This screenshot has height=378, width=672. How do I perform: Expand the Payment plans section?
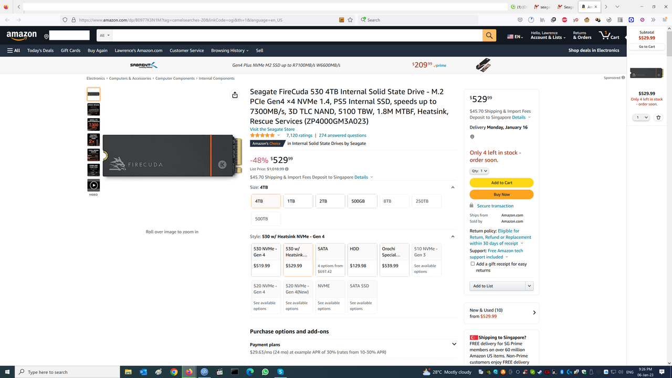point(454,344)
